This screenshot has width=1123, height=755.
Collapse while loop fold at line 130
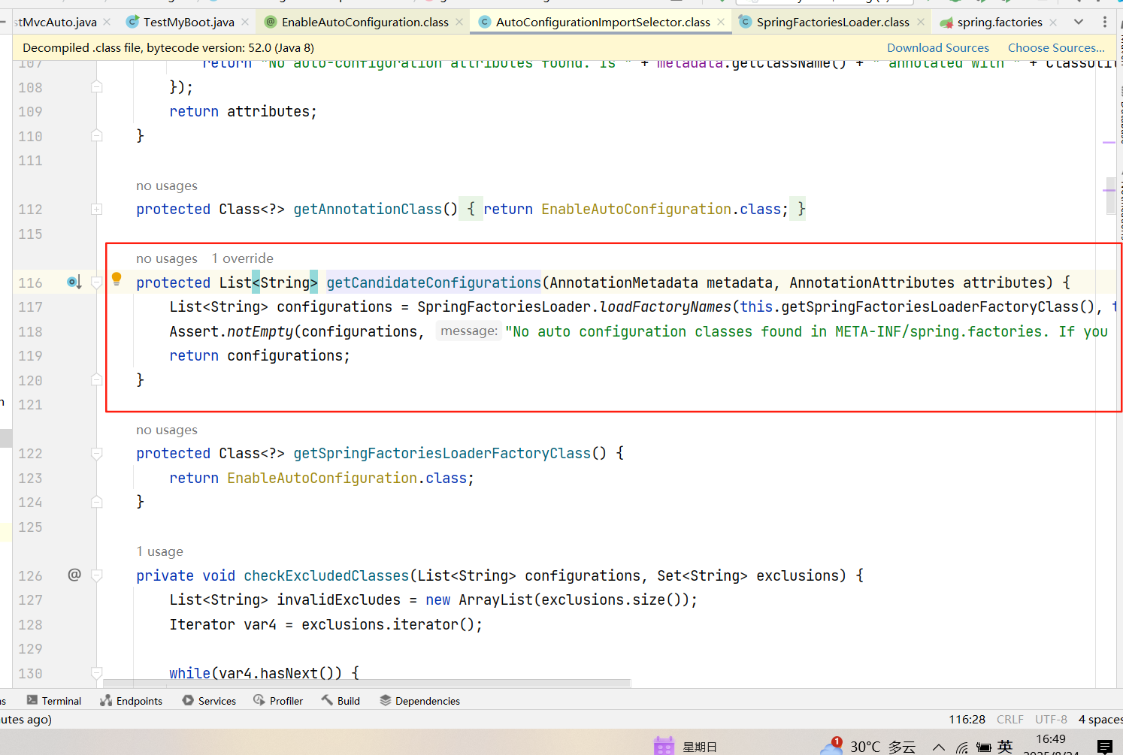click(x=96, y=673)
